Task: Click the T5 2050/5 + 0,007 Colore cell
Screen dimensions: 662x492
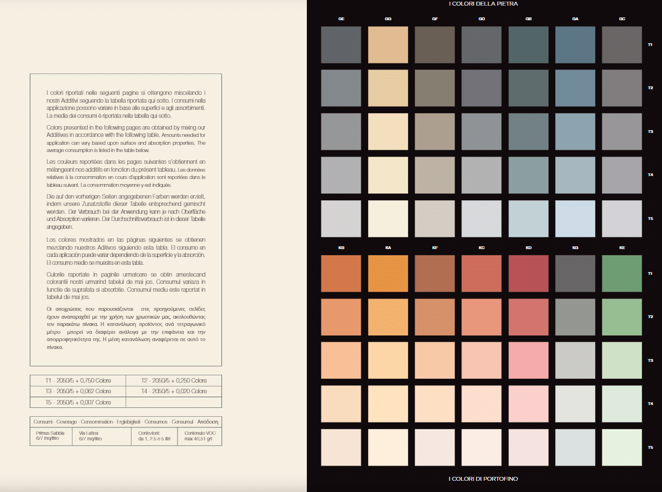Action: coord(78,402)
